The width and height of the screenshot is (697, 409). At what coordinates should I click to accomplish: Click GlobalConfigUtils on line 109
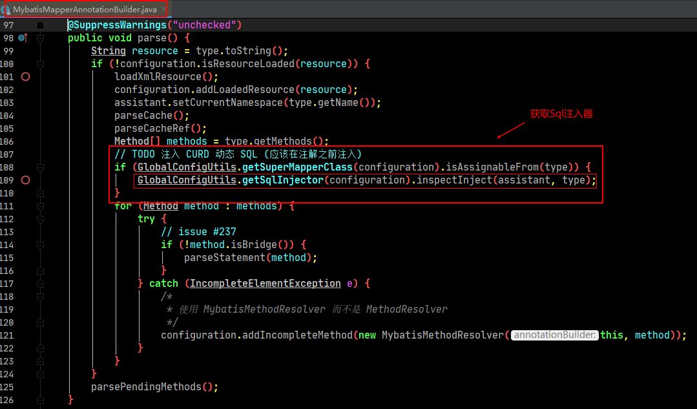(x=187, y=180)
